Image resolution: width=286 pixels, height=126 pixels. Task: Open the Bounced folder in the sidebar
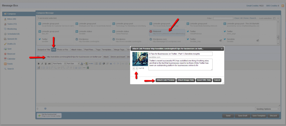[11, 54]
